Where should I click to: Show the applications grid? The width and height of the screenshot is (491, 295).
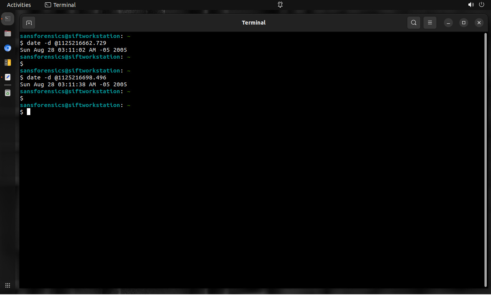point(8,285)
